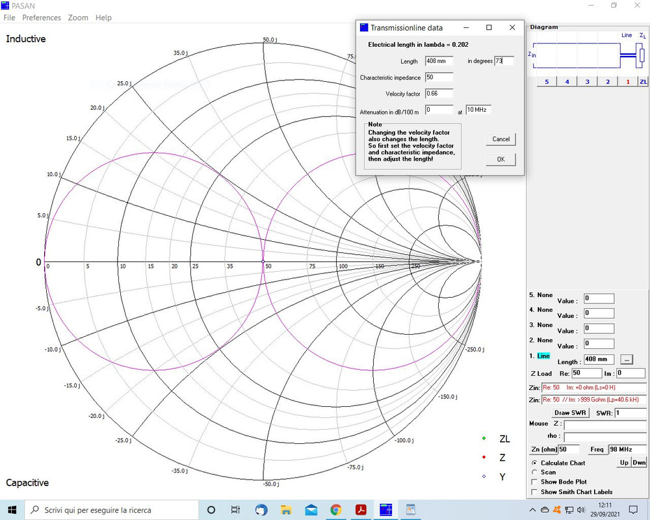650x520 pixels.
Task: Enable Show Smith Chart Labels checkbox
Action: tap(534, 492)
